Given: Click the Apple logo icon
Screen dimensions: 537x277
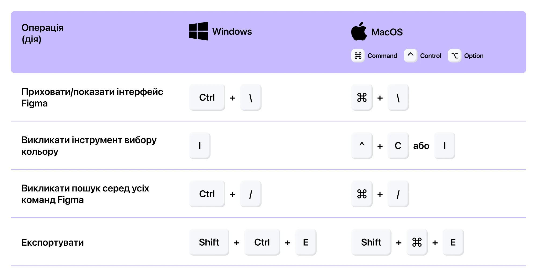Looking at the screenshot, I should click(x=359, y=31).
